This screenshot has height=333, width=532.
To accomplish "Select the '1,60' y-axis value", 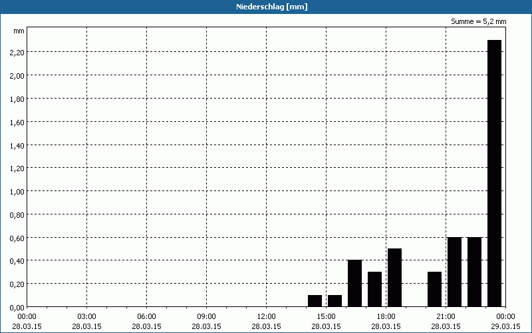I will pyautogui.click(x=18, y=122).
